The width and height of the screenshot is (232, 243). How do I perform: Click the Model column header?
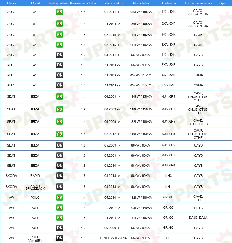(35, 3)
